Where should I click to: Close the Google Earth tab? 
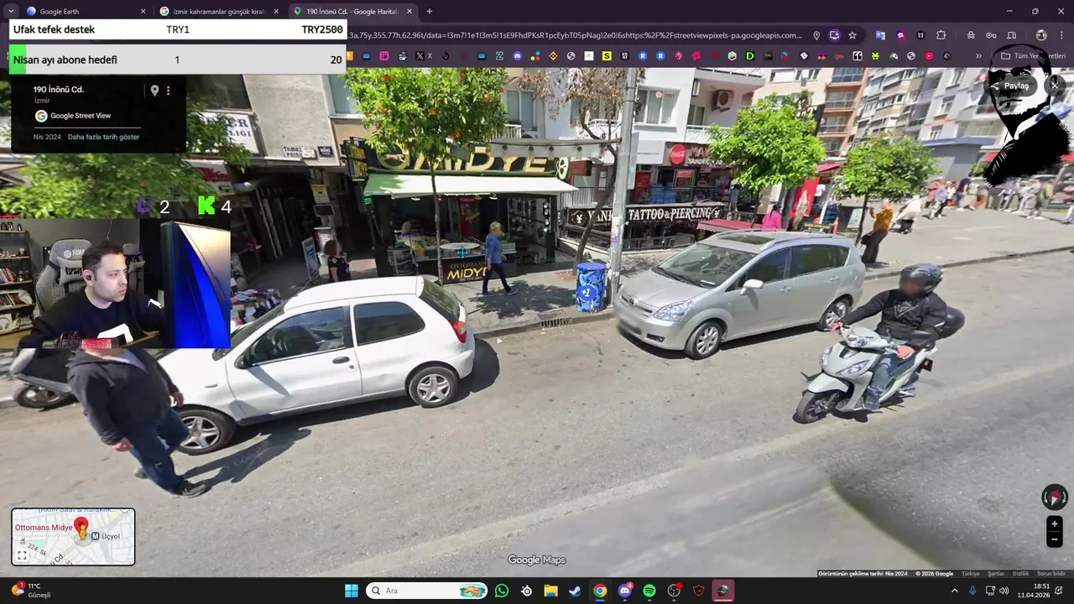click(143, 12)
